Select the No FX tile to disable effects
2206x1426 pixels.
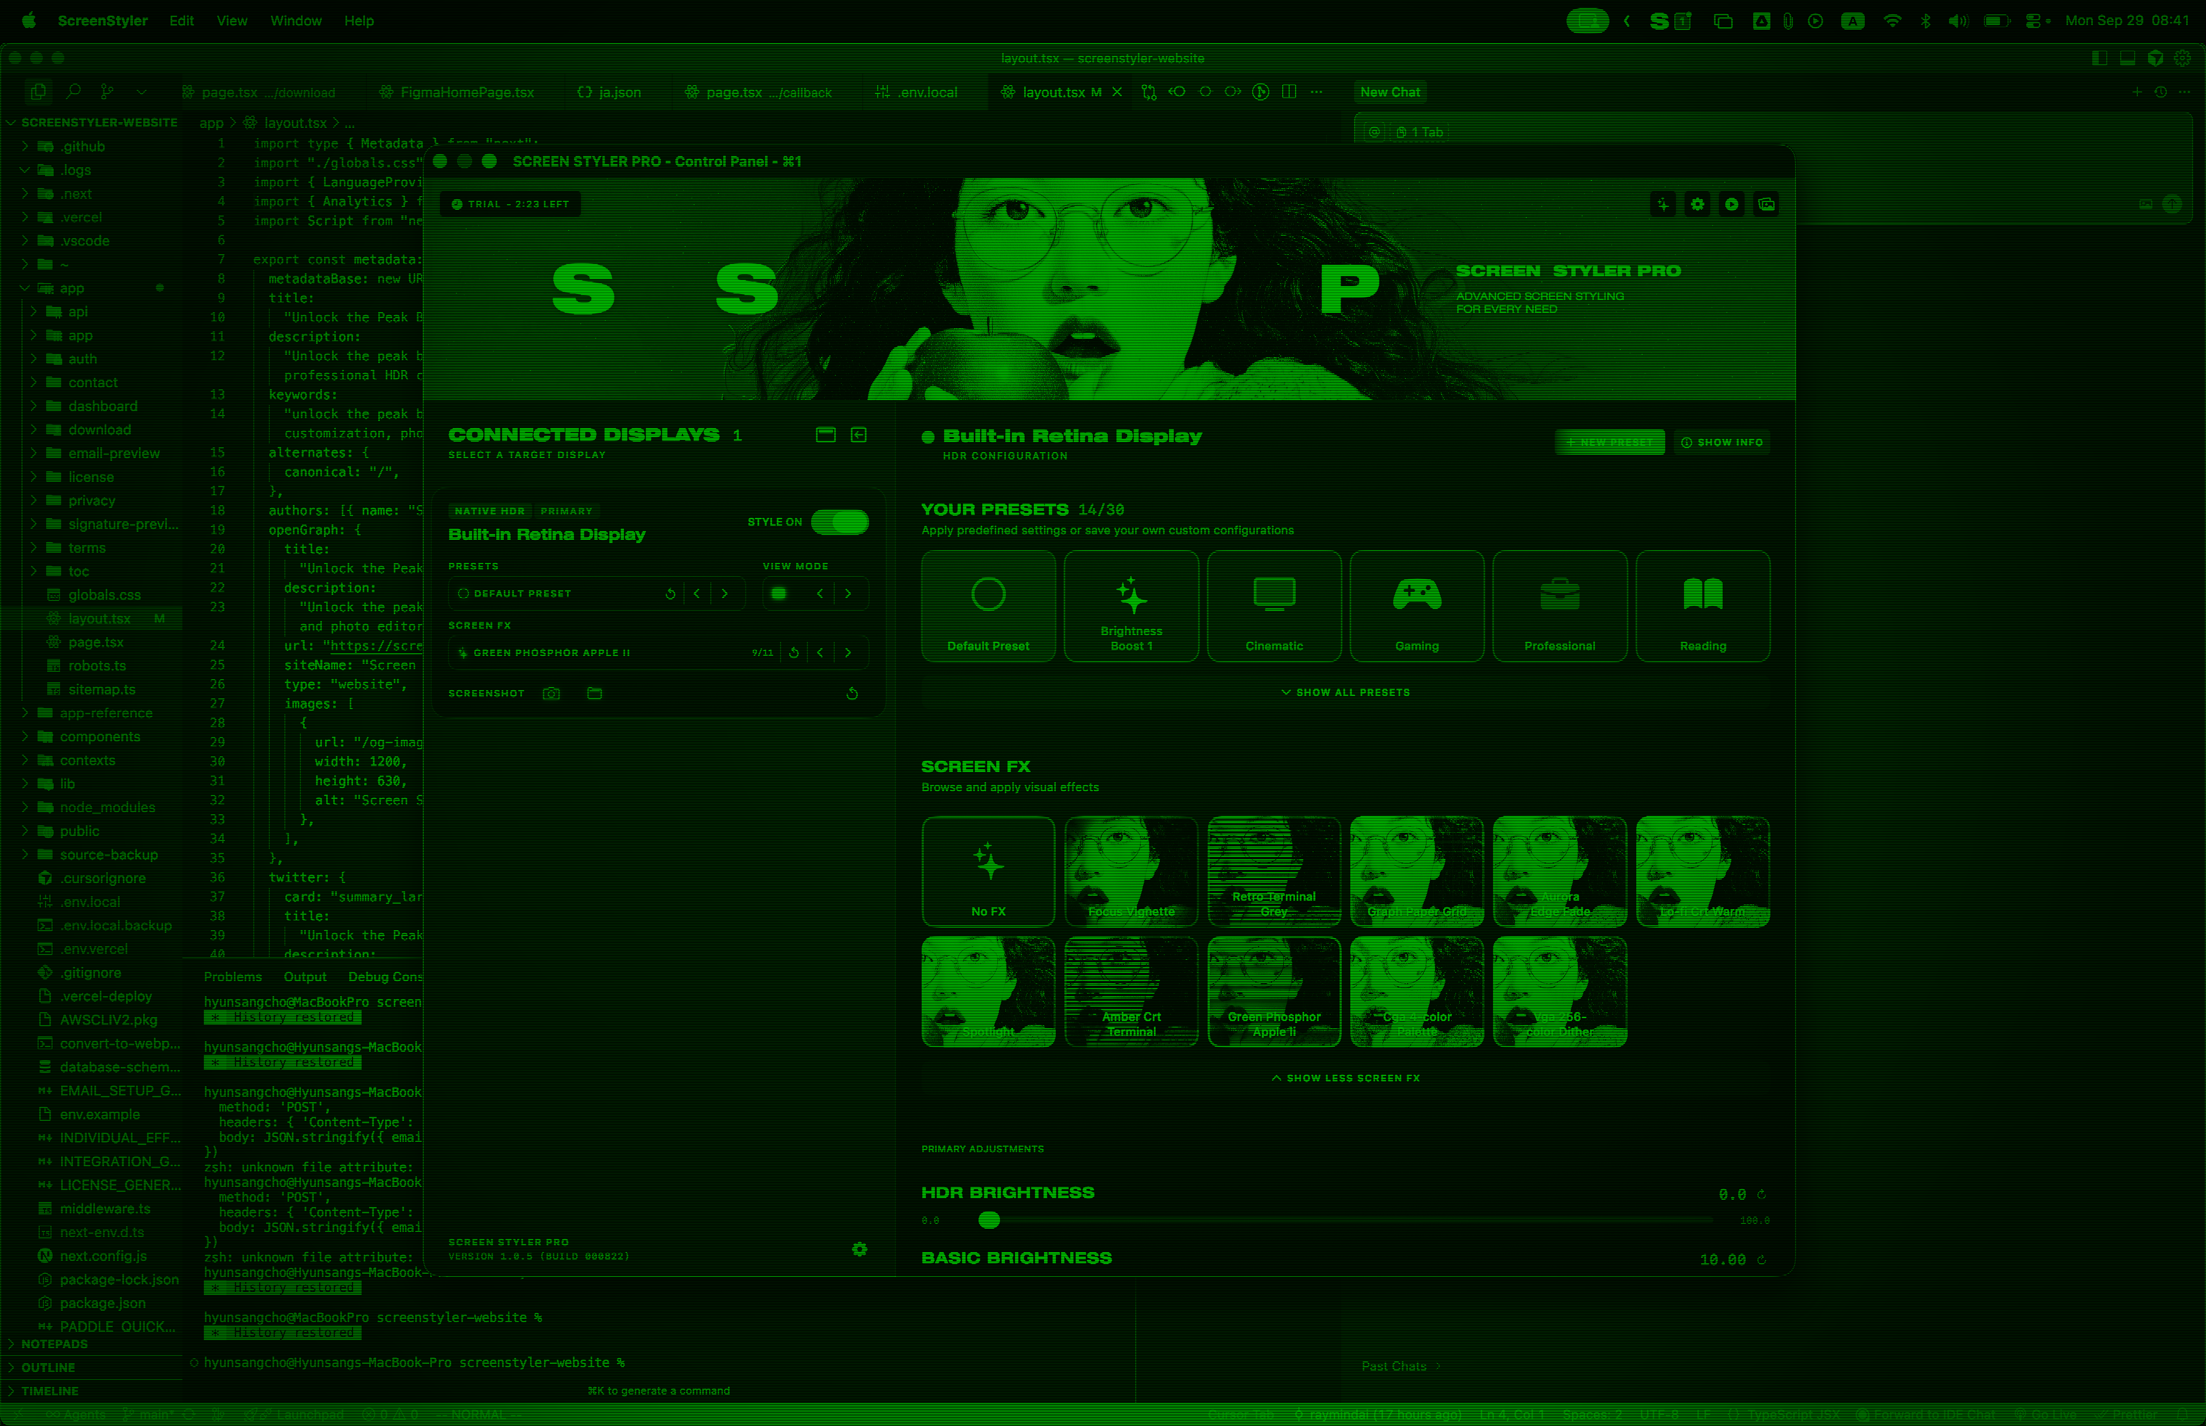988,870
